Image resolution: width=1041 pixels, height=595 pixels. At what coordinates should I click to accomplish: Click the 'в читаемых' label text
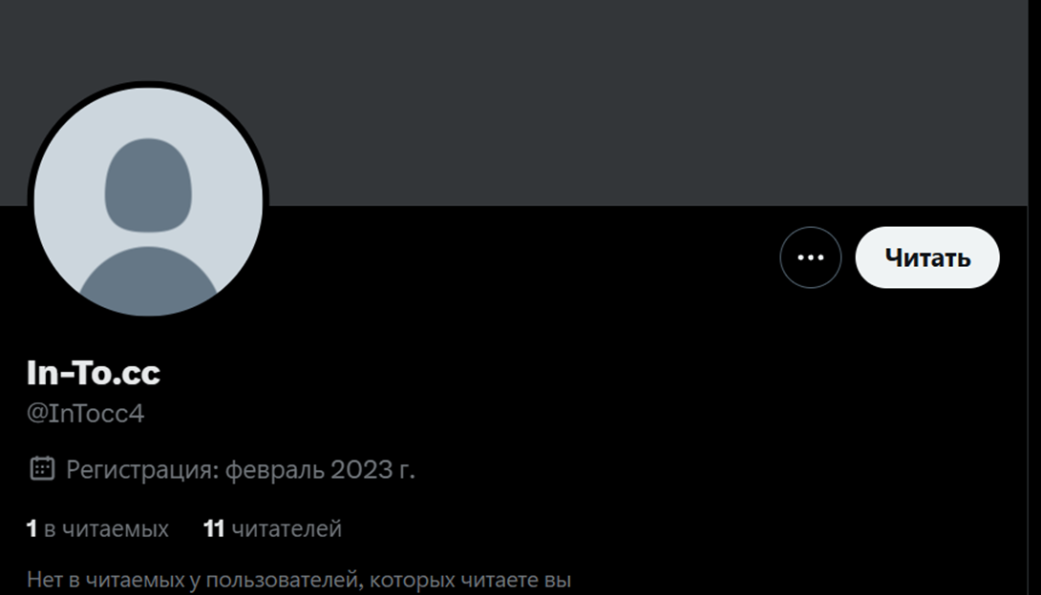106,529
